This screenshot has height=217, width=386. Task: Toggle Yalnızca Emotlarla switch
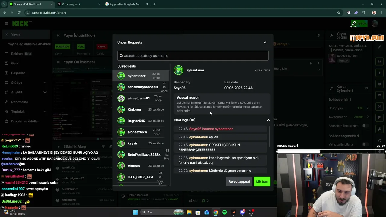click(365, 144)
